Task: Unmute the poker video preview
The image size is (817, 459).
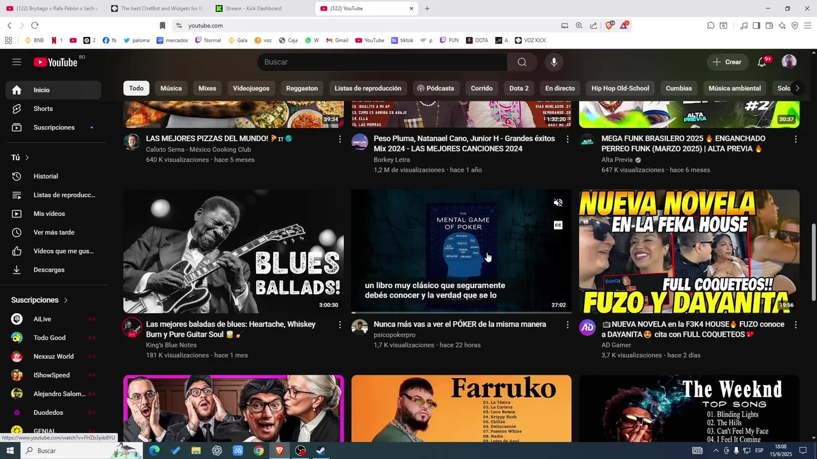Action: pyautogui.click(x=558, y=203)
